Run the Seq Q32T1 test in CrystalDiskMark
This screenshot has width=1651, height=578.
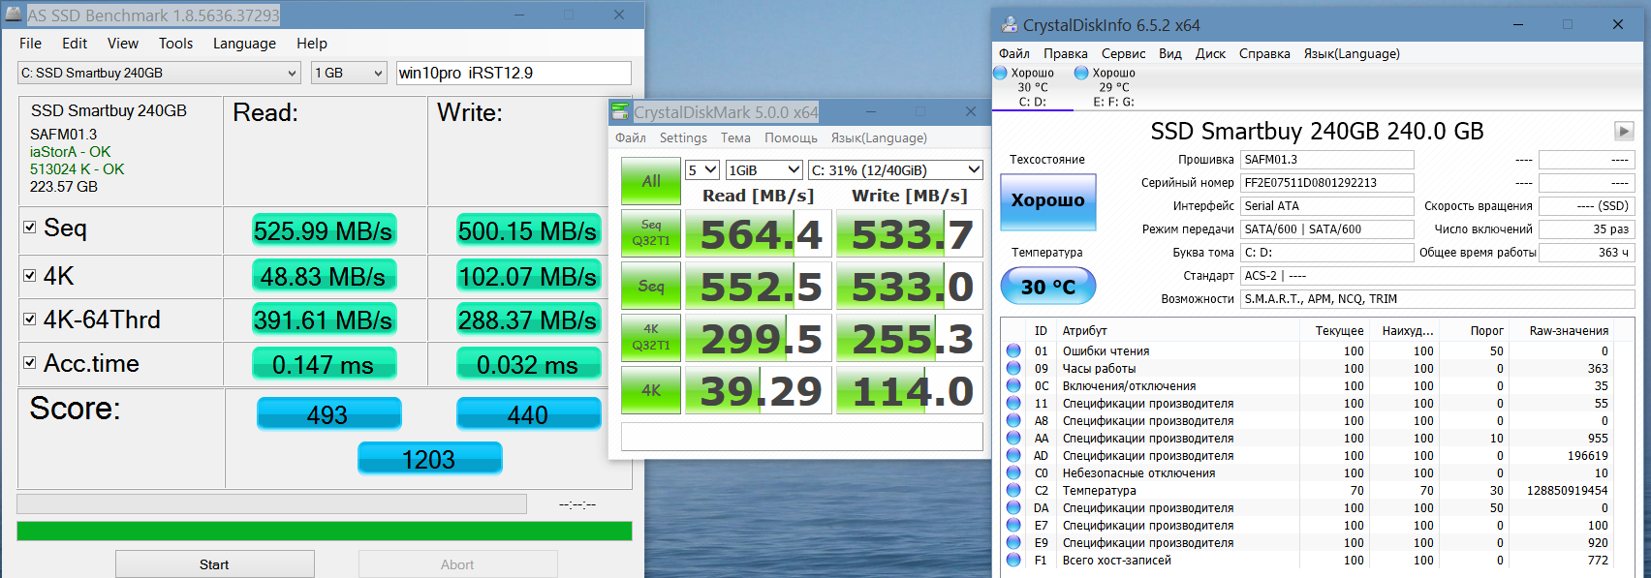coord(651,233)
